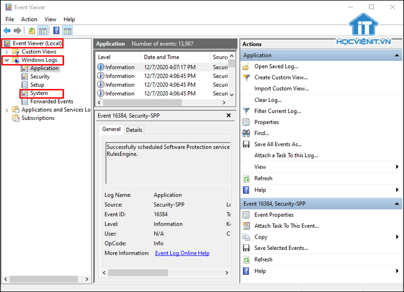Viewport: 404px width, 292px height.
Task: Sort by the Date and Time column header
Action: 176,57
